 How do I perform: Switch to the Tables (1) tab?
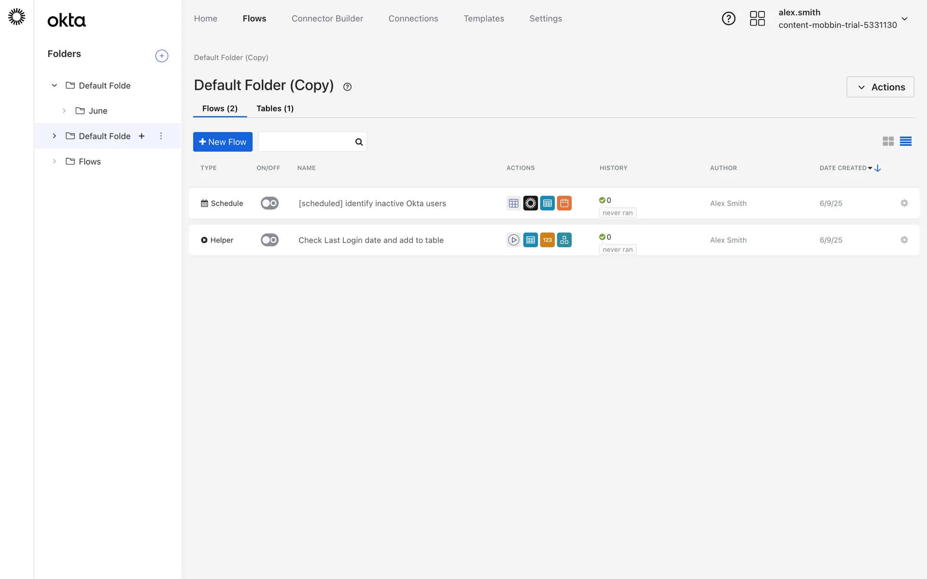point(275,109)
